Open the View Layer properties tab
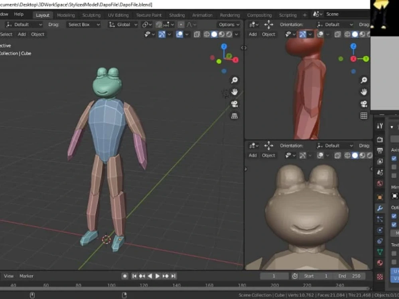This screenshot has height=299, width=399. (x=380, y=161)
